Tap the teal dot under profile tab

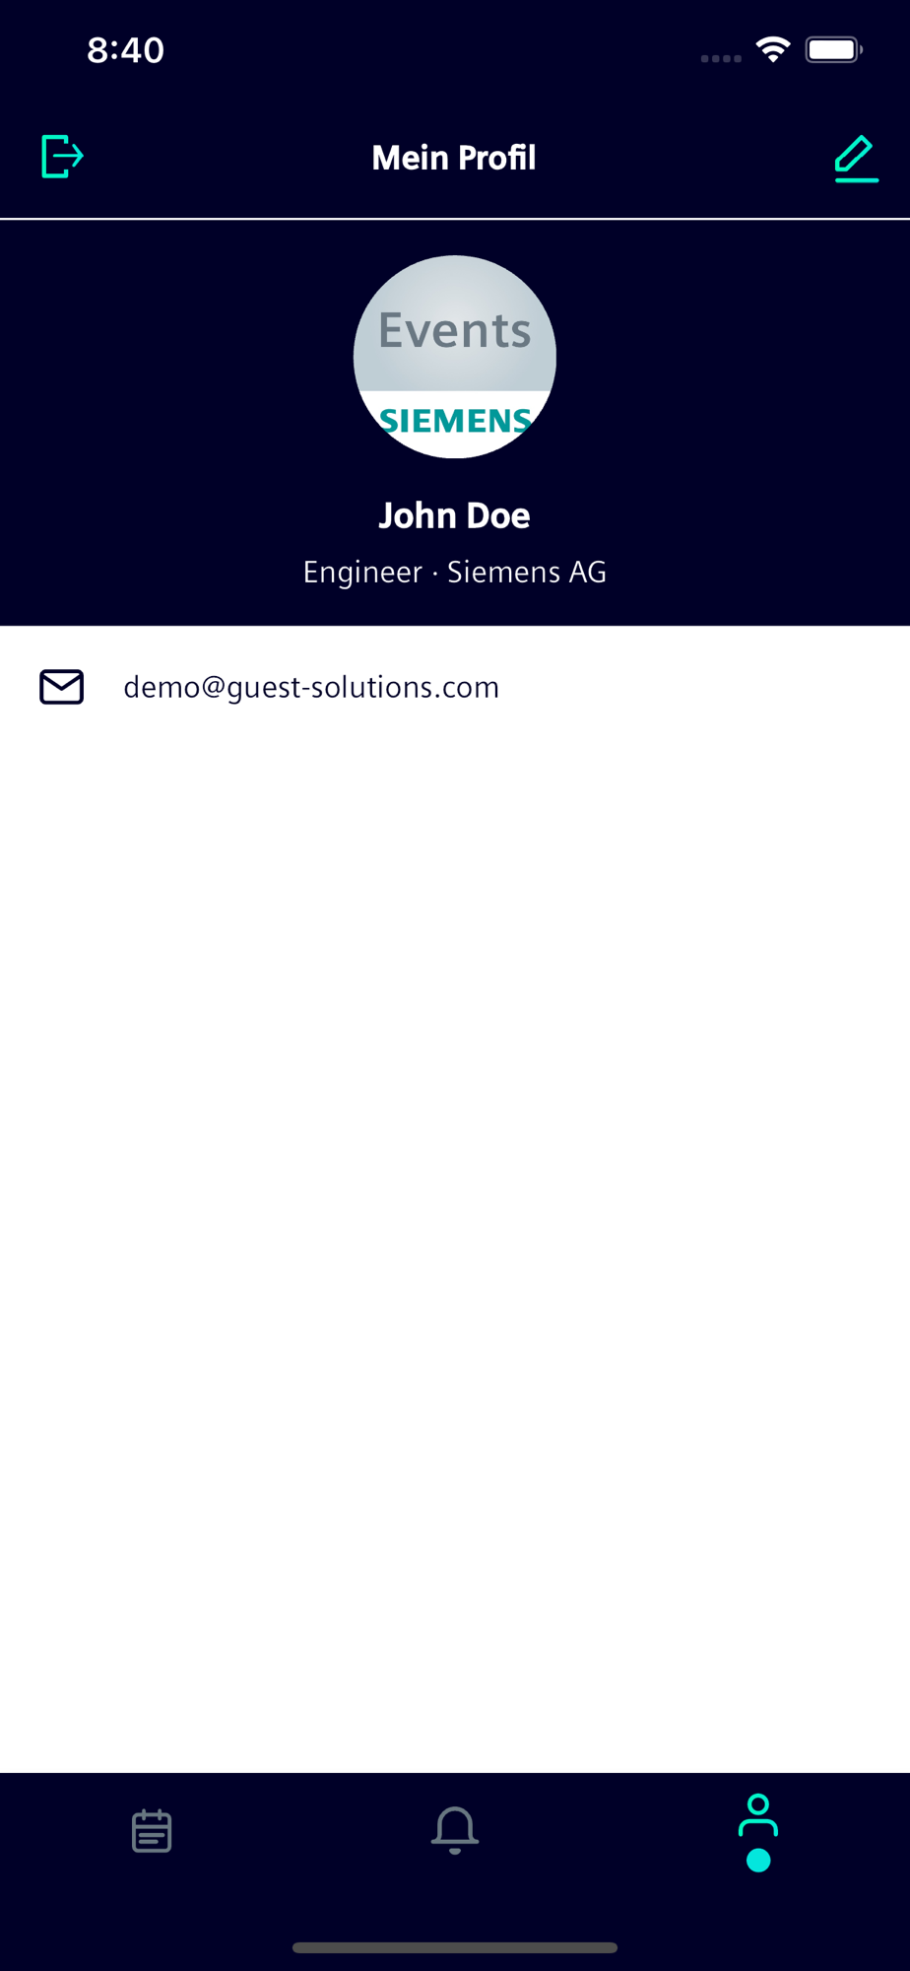(x=758, y=1861)
